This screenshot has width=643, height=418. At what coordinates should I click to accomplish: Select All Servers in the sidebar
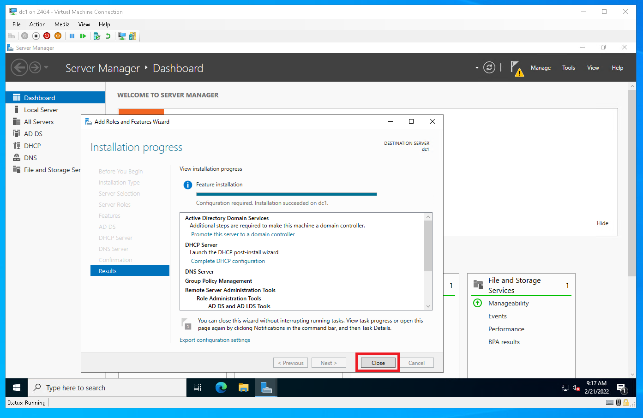pyautogui.click(x=55, y=122)
